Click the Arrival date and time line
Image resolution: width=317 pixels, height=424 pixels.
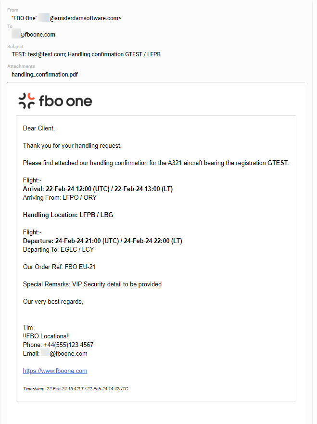tap(98, 189)
